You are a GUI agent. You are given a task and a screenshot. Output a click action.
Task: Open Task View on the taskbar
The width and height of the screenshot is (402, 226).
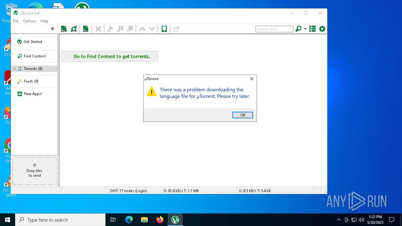point(113,220)
